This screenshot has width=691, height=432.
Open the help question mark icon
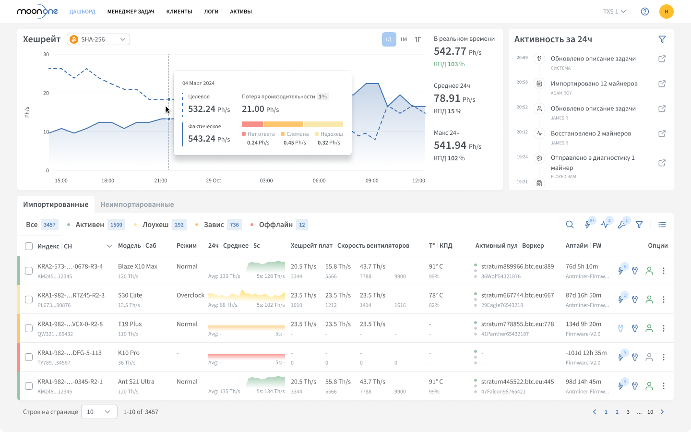[x=645, y=12]
